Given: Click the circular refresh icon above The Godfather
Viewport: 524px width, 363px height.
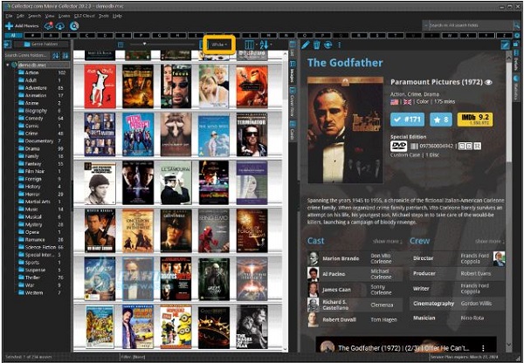Looking at the screenshot, I should pos(327,45).
